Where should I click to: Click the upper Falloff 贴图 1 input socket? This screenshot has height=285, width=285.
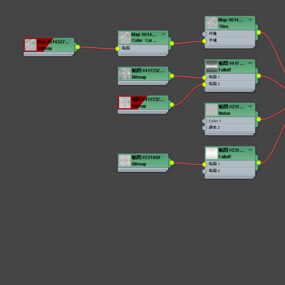205,78
